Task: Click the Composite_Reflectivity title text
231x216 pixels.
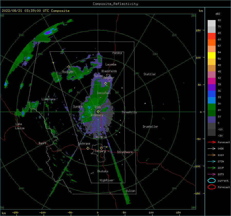Action: (x=115, y=4)
